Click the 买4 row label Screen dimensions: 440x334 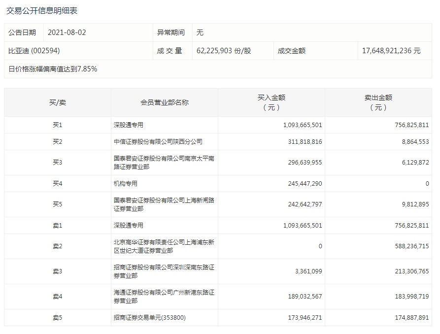58,184
